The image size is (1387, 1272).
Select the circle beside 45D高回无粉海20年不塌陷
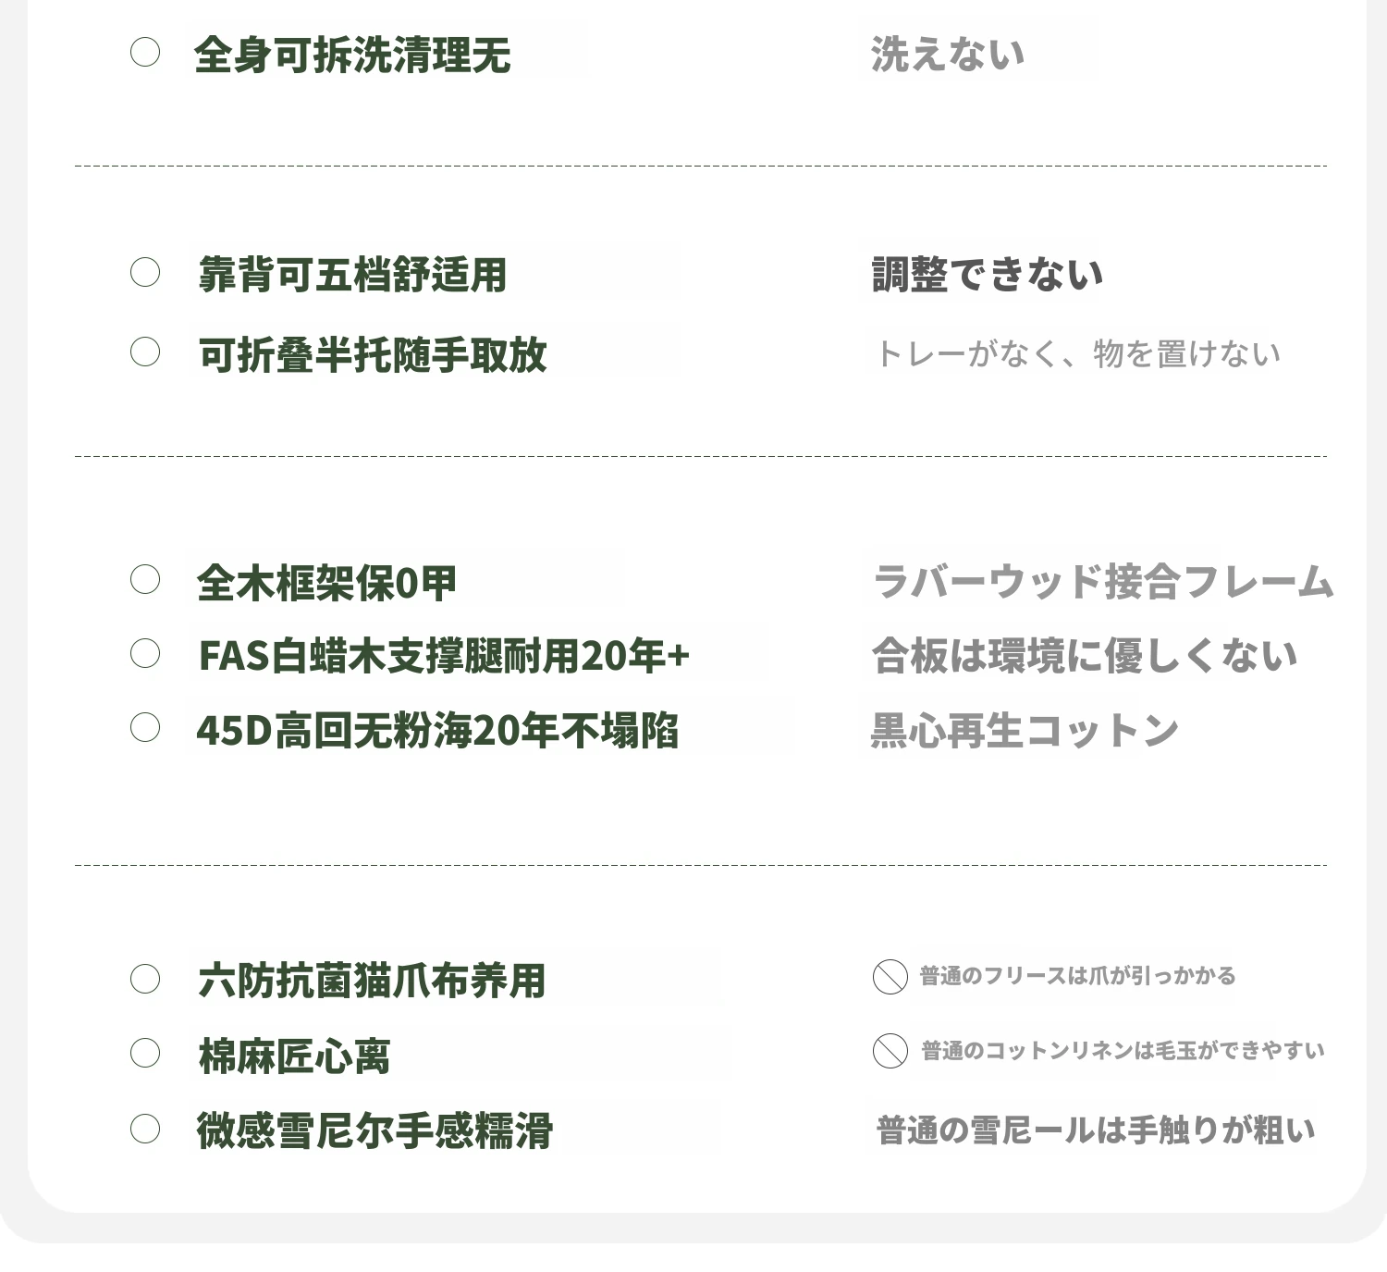click(144, 727)
